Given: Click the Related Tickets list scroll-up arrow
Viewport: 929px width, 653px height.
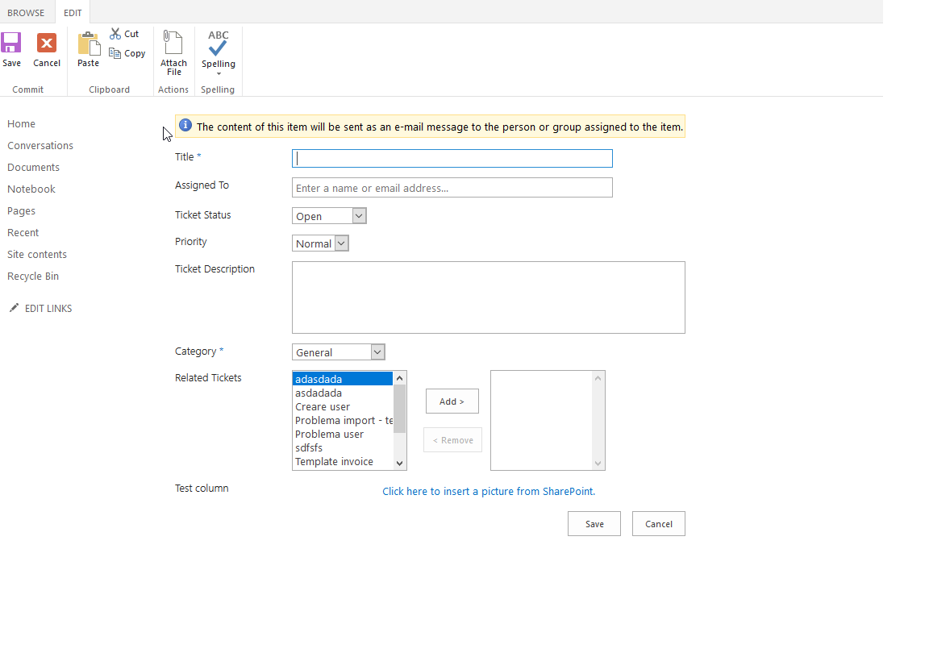Looking at the screenshot, I should pos(399,378).
